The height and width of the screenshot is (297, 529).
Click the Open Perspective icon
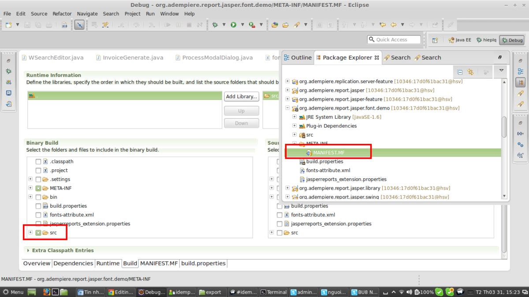pos(435,40)
